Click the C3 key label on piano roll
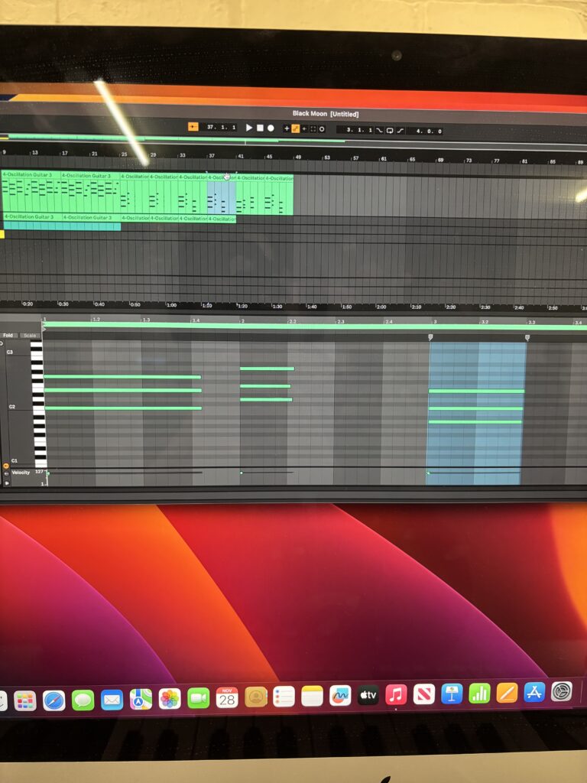 (x=10, y=352)
